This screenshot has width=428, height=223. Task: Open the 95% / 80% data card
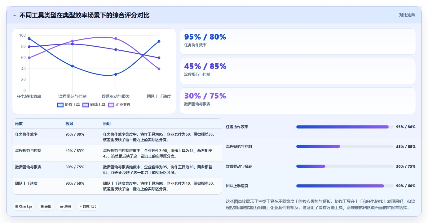pos(298,42)
